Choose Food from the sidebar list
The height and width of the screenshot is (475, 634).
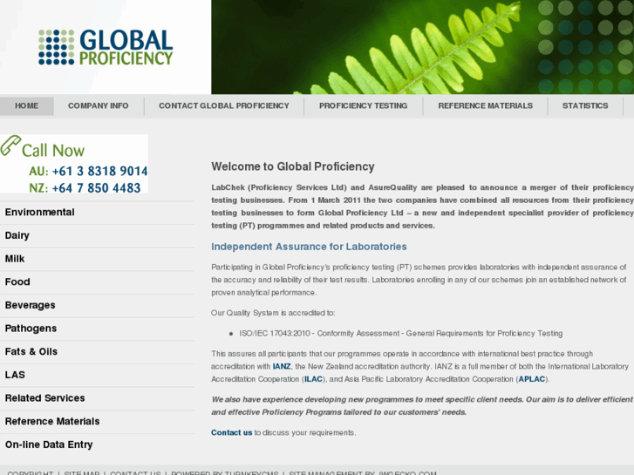point(97,282)
